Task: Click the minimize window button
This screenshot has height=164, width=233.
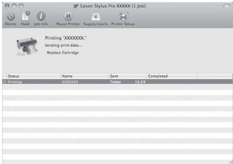Action: [x=14, y=6]
